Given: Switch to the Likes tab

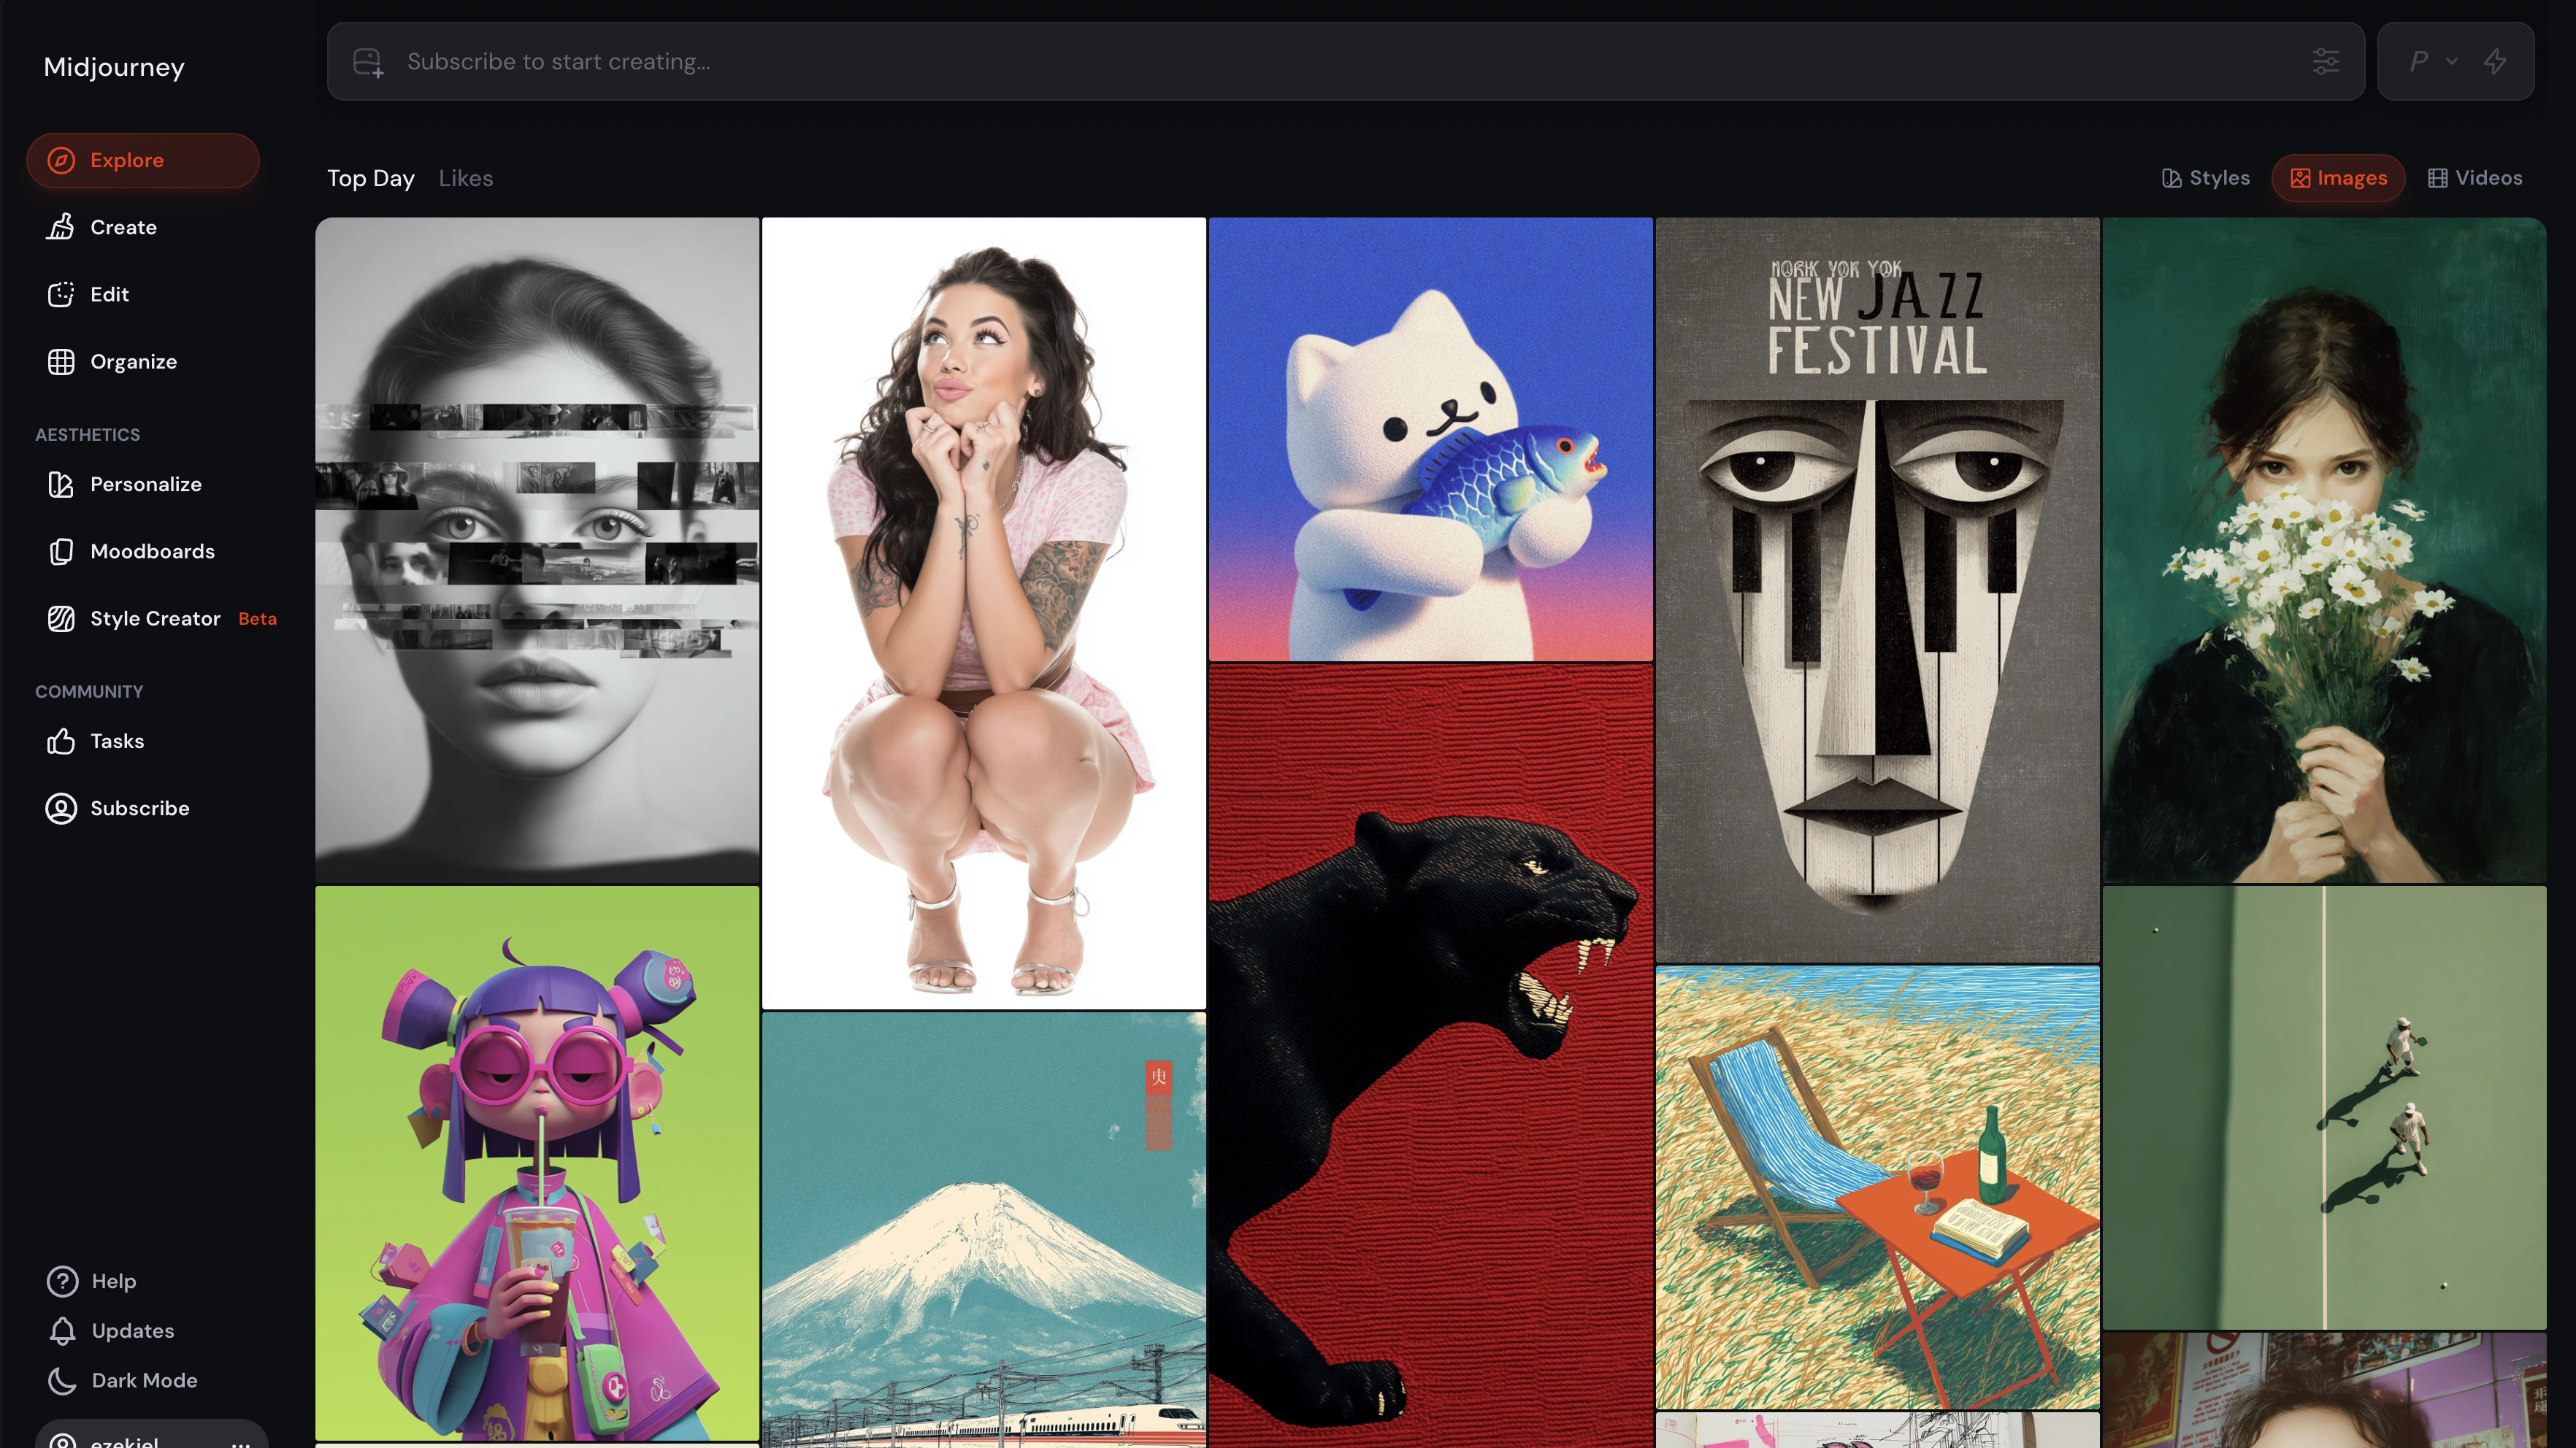Looking at the screenshot, I should pyautogui.click(x=466, y=178).
